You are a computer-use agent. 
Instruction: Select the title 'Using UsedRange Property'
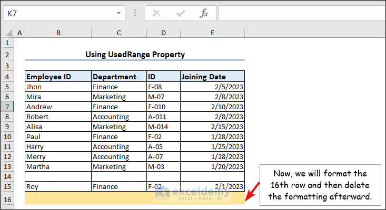click(x=135, y=55)
